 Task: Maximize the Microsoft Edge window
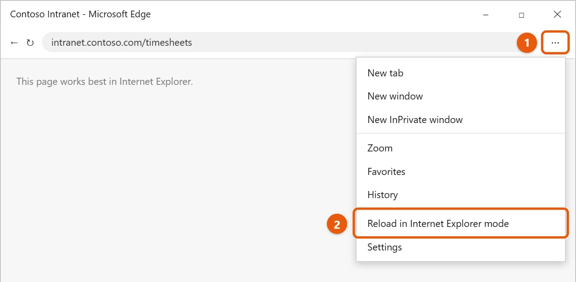tap(521, 15)
